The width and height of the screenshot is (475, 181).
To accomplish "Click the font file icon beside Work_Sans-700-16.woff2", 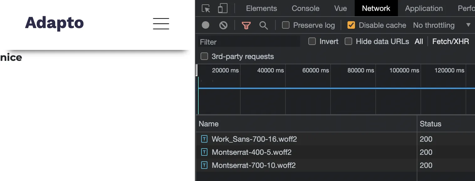I will click(204, 139).
